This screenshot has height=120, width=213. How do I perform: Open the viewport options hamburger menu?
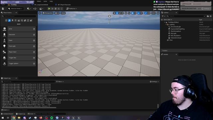click(x=40, y=13)
